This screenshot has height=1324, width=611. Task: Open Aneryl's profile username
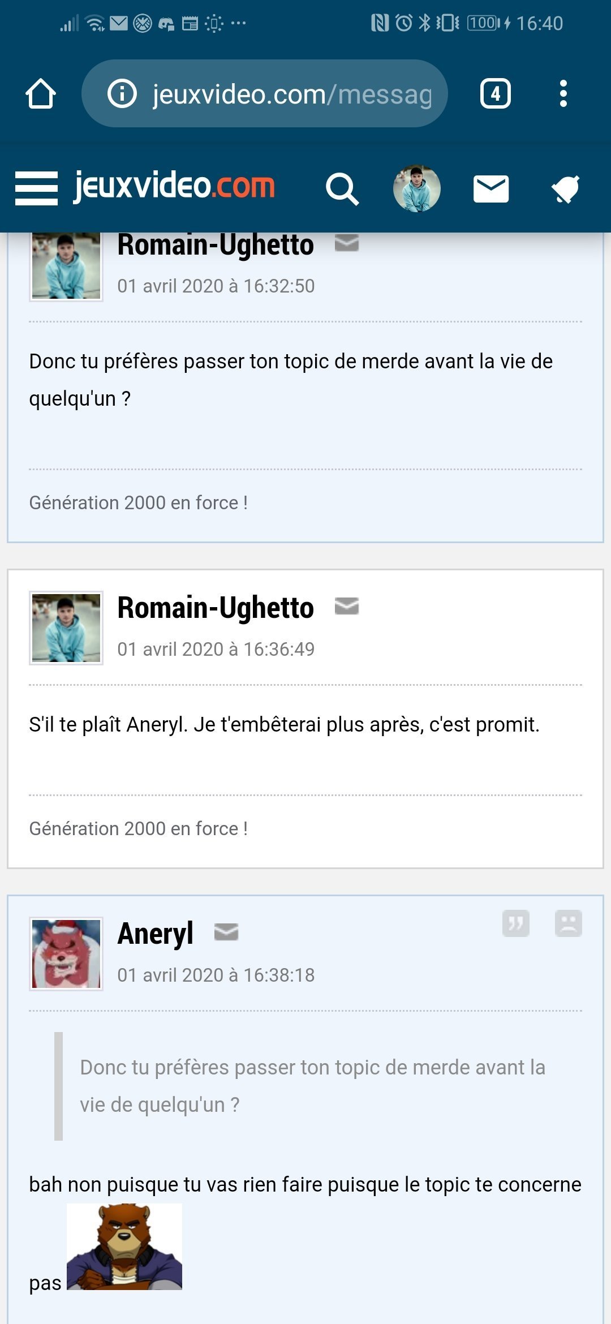[x=155, y=934]
